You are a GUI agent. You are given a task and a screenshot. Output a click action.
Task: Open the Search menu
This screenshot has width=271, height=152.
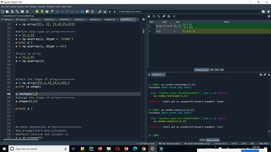(13, 7)
